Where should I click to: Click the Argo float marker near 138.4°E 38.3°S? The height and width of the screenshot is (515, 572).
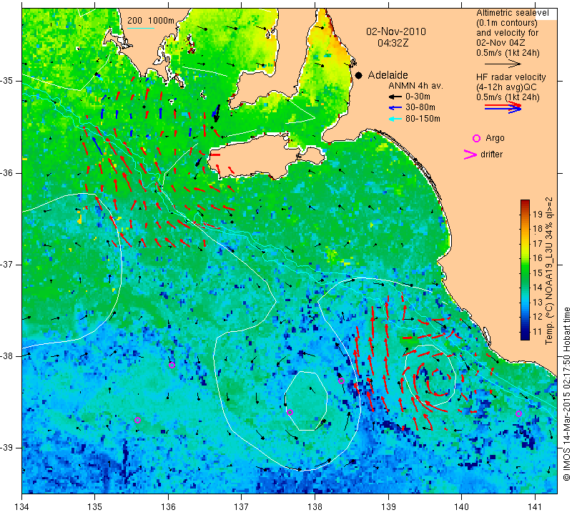click(342, 381)
